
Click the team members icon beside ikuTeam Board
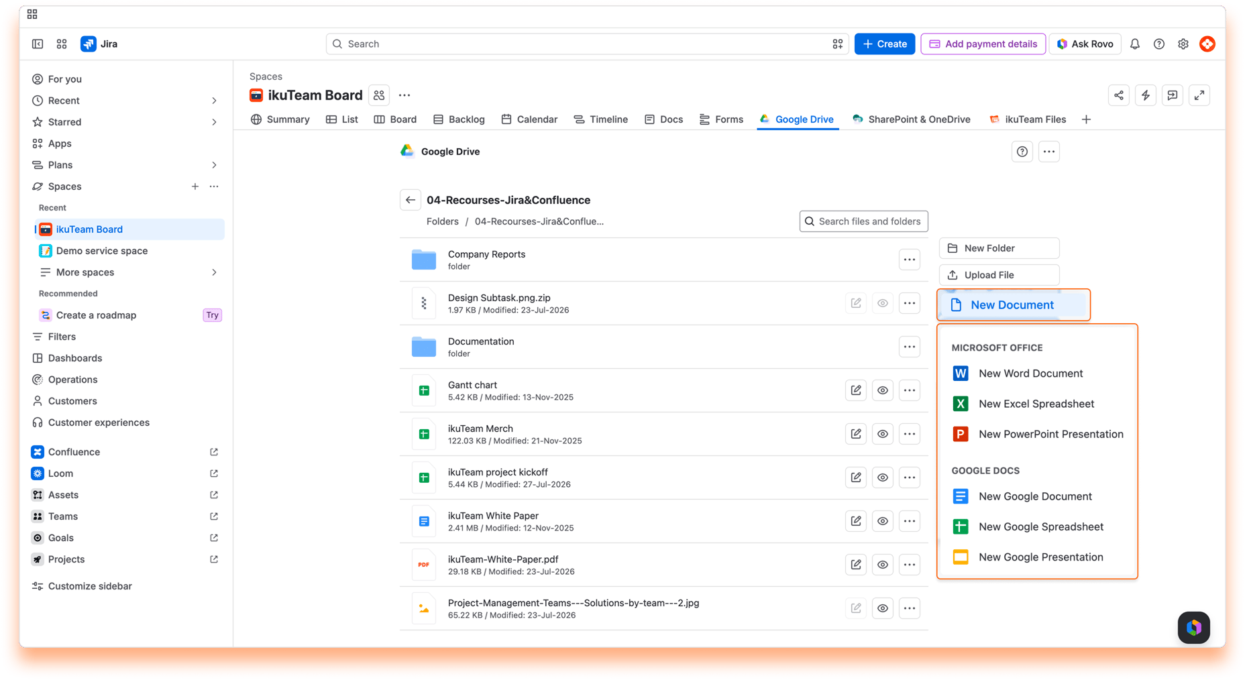tap(379, 95)
